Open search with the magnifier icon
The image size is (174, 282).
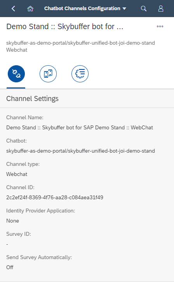pos(143,9)
